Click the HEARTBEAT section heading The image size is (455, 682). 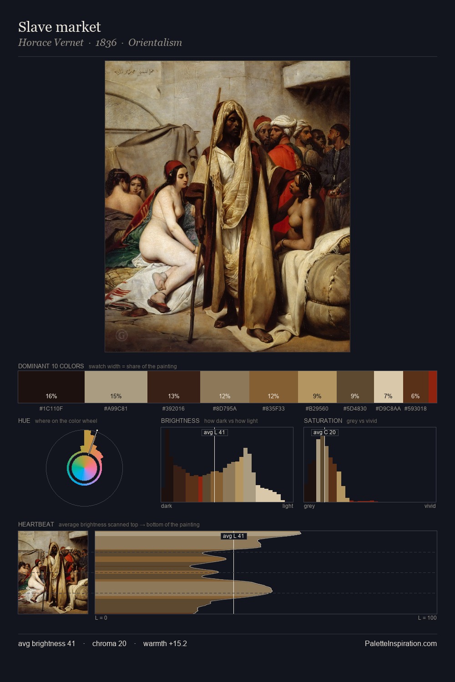pos(36,524)
